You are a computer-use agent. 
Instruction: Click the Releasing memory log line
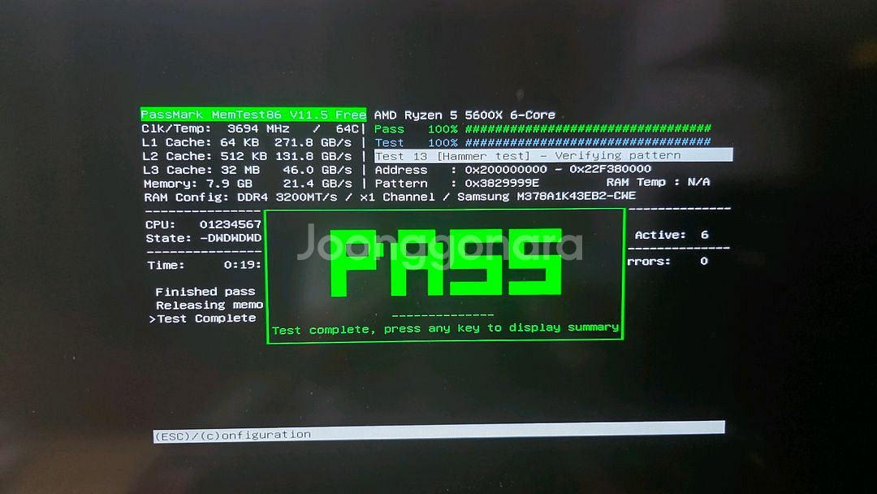pyautogui.click(x=209, y=305)
